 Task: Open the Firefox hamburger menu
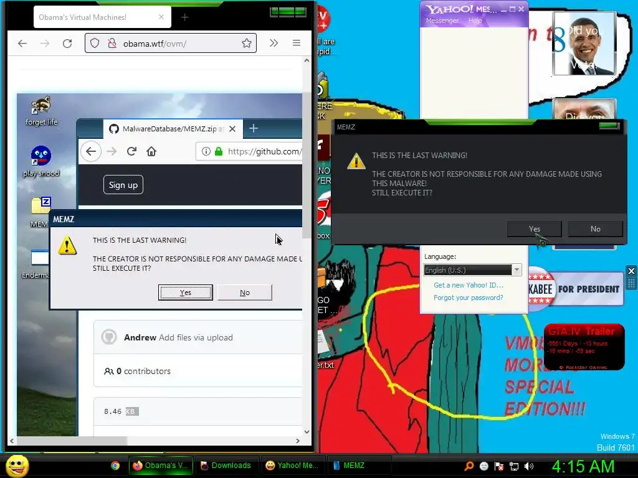tap(296, 43)
